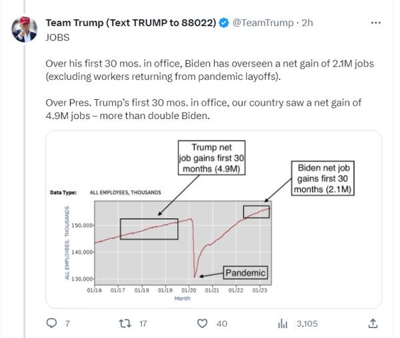Open the Team Trump display name link

pyautogui.click(x=130, y=23)
